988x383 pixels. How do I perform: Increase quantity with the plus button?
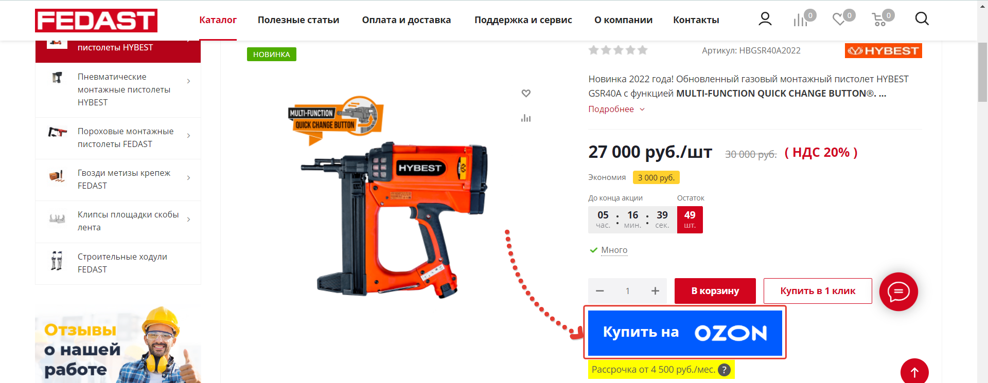point(655,291)
